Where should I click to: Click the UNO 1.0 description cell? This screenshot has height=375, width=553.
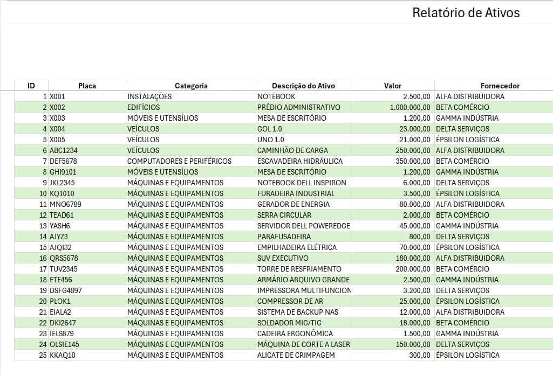(x=303, y=140)
